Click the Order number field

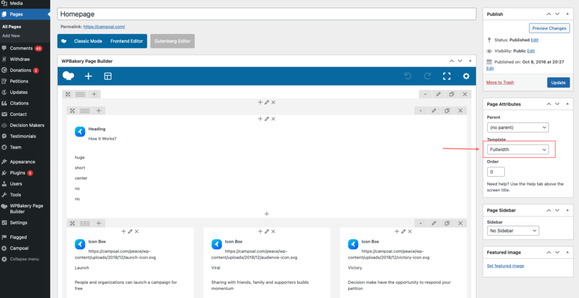coord(496,172)
